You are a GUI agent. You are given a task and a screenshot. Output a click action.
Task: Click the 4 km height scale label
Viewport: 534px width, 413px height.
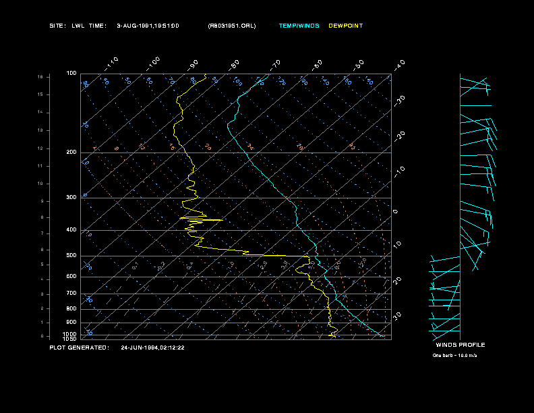point(42,279)
